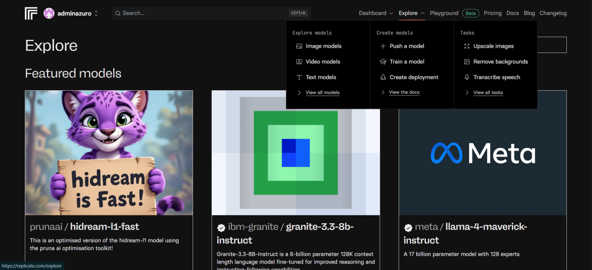Click verified badge next to ibm-granite
Screen dimensions: 592x270
221,227
